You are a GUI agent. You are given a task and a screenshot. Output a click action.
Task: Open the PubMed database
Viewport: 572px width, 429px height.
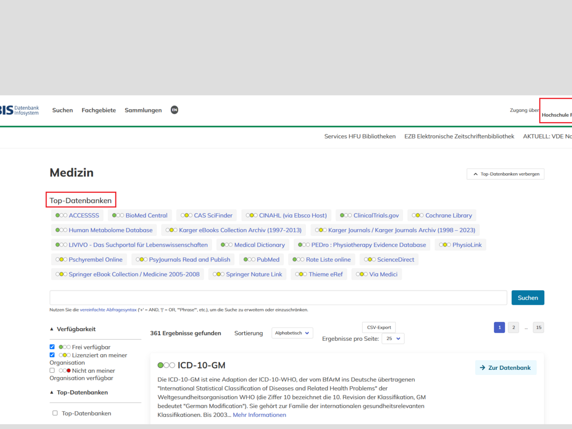(262, 260)
